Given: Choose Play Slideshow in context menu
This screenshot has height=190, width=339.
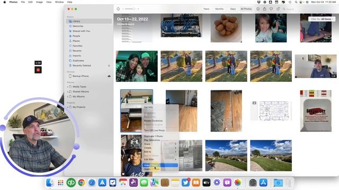Looking at the screenshot, I should click(160, 140).
